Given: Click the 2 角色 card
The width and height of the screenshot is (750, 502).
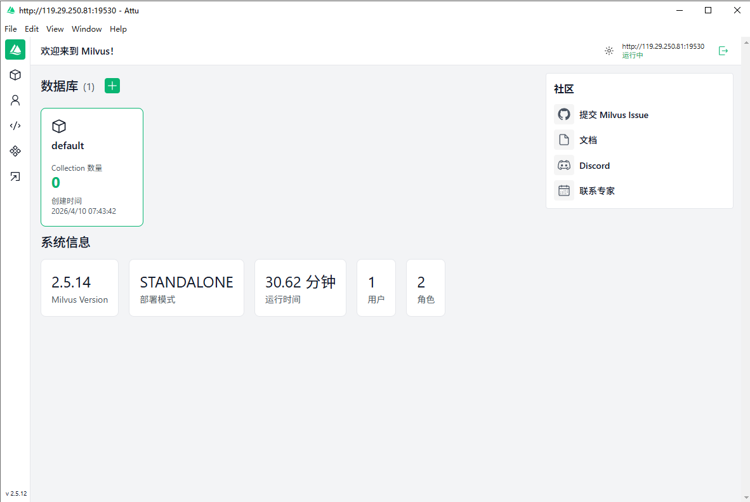Looking at the screenshot, I should click(426, 287).
